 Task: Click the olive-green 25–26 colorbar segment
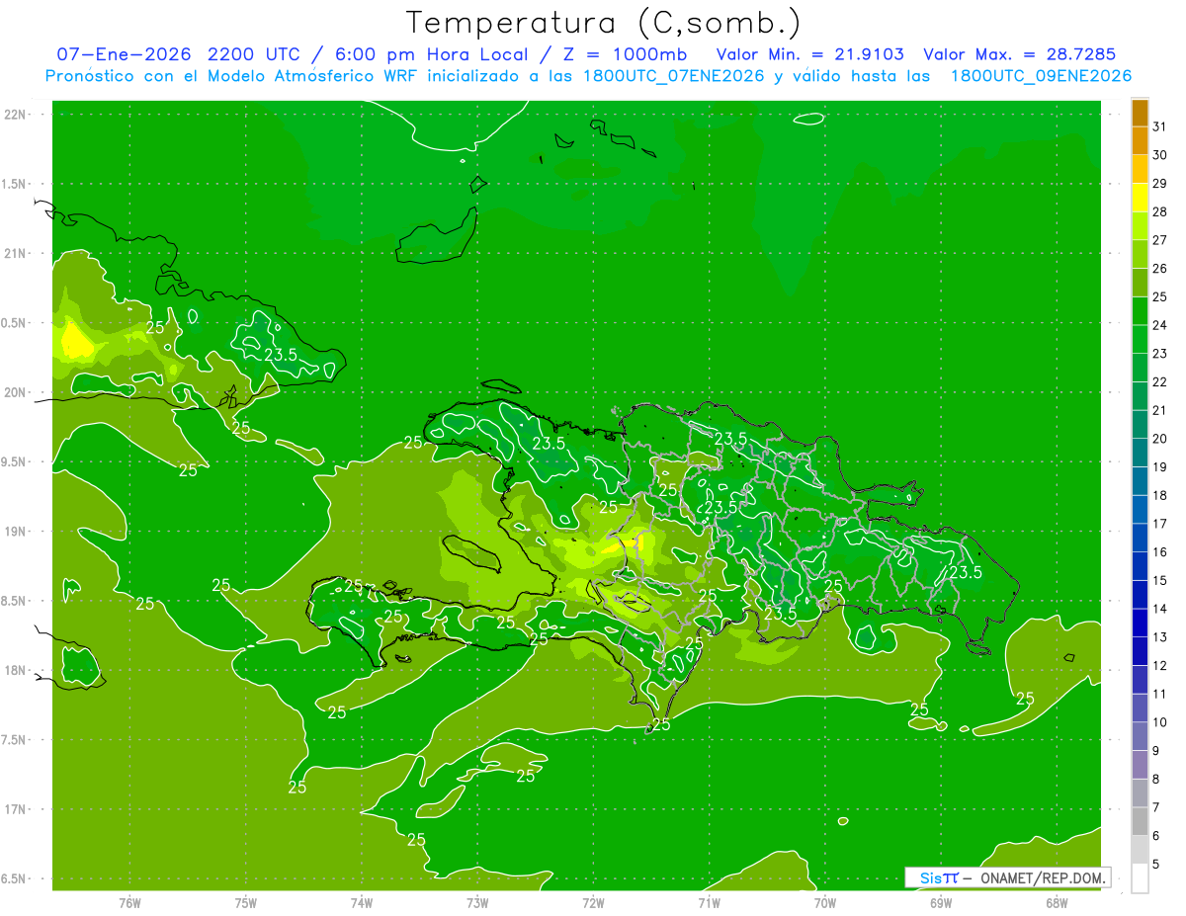(1140, 283)
